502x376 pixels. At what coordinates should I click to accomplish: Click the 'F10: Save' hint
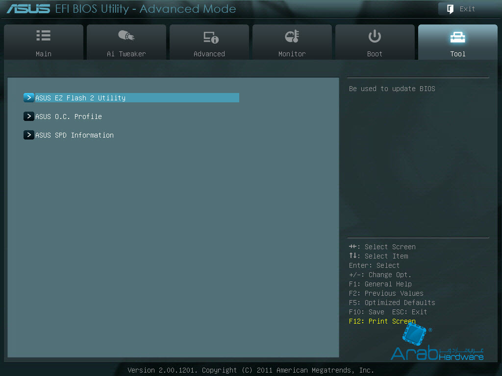tap(367, 312)
